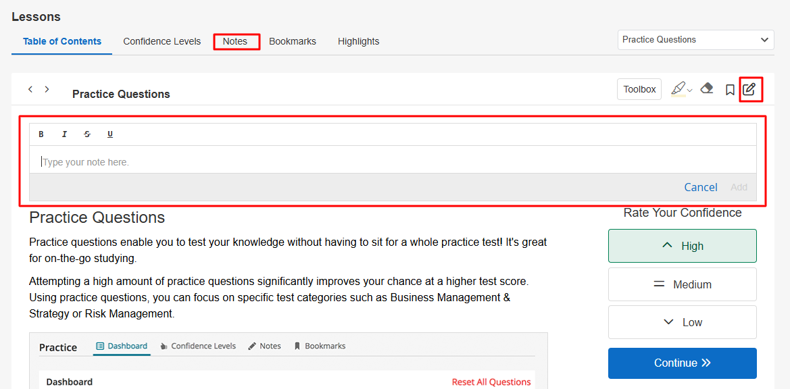
Task: Click the bold 'Practice Questions' toolbar title
Action: coord(121,94)
